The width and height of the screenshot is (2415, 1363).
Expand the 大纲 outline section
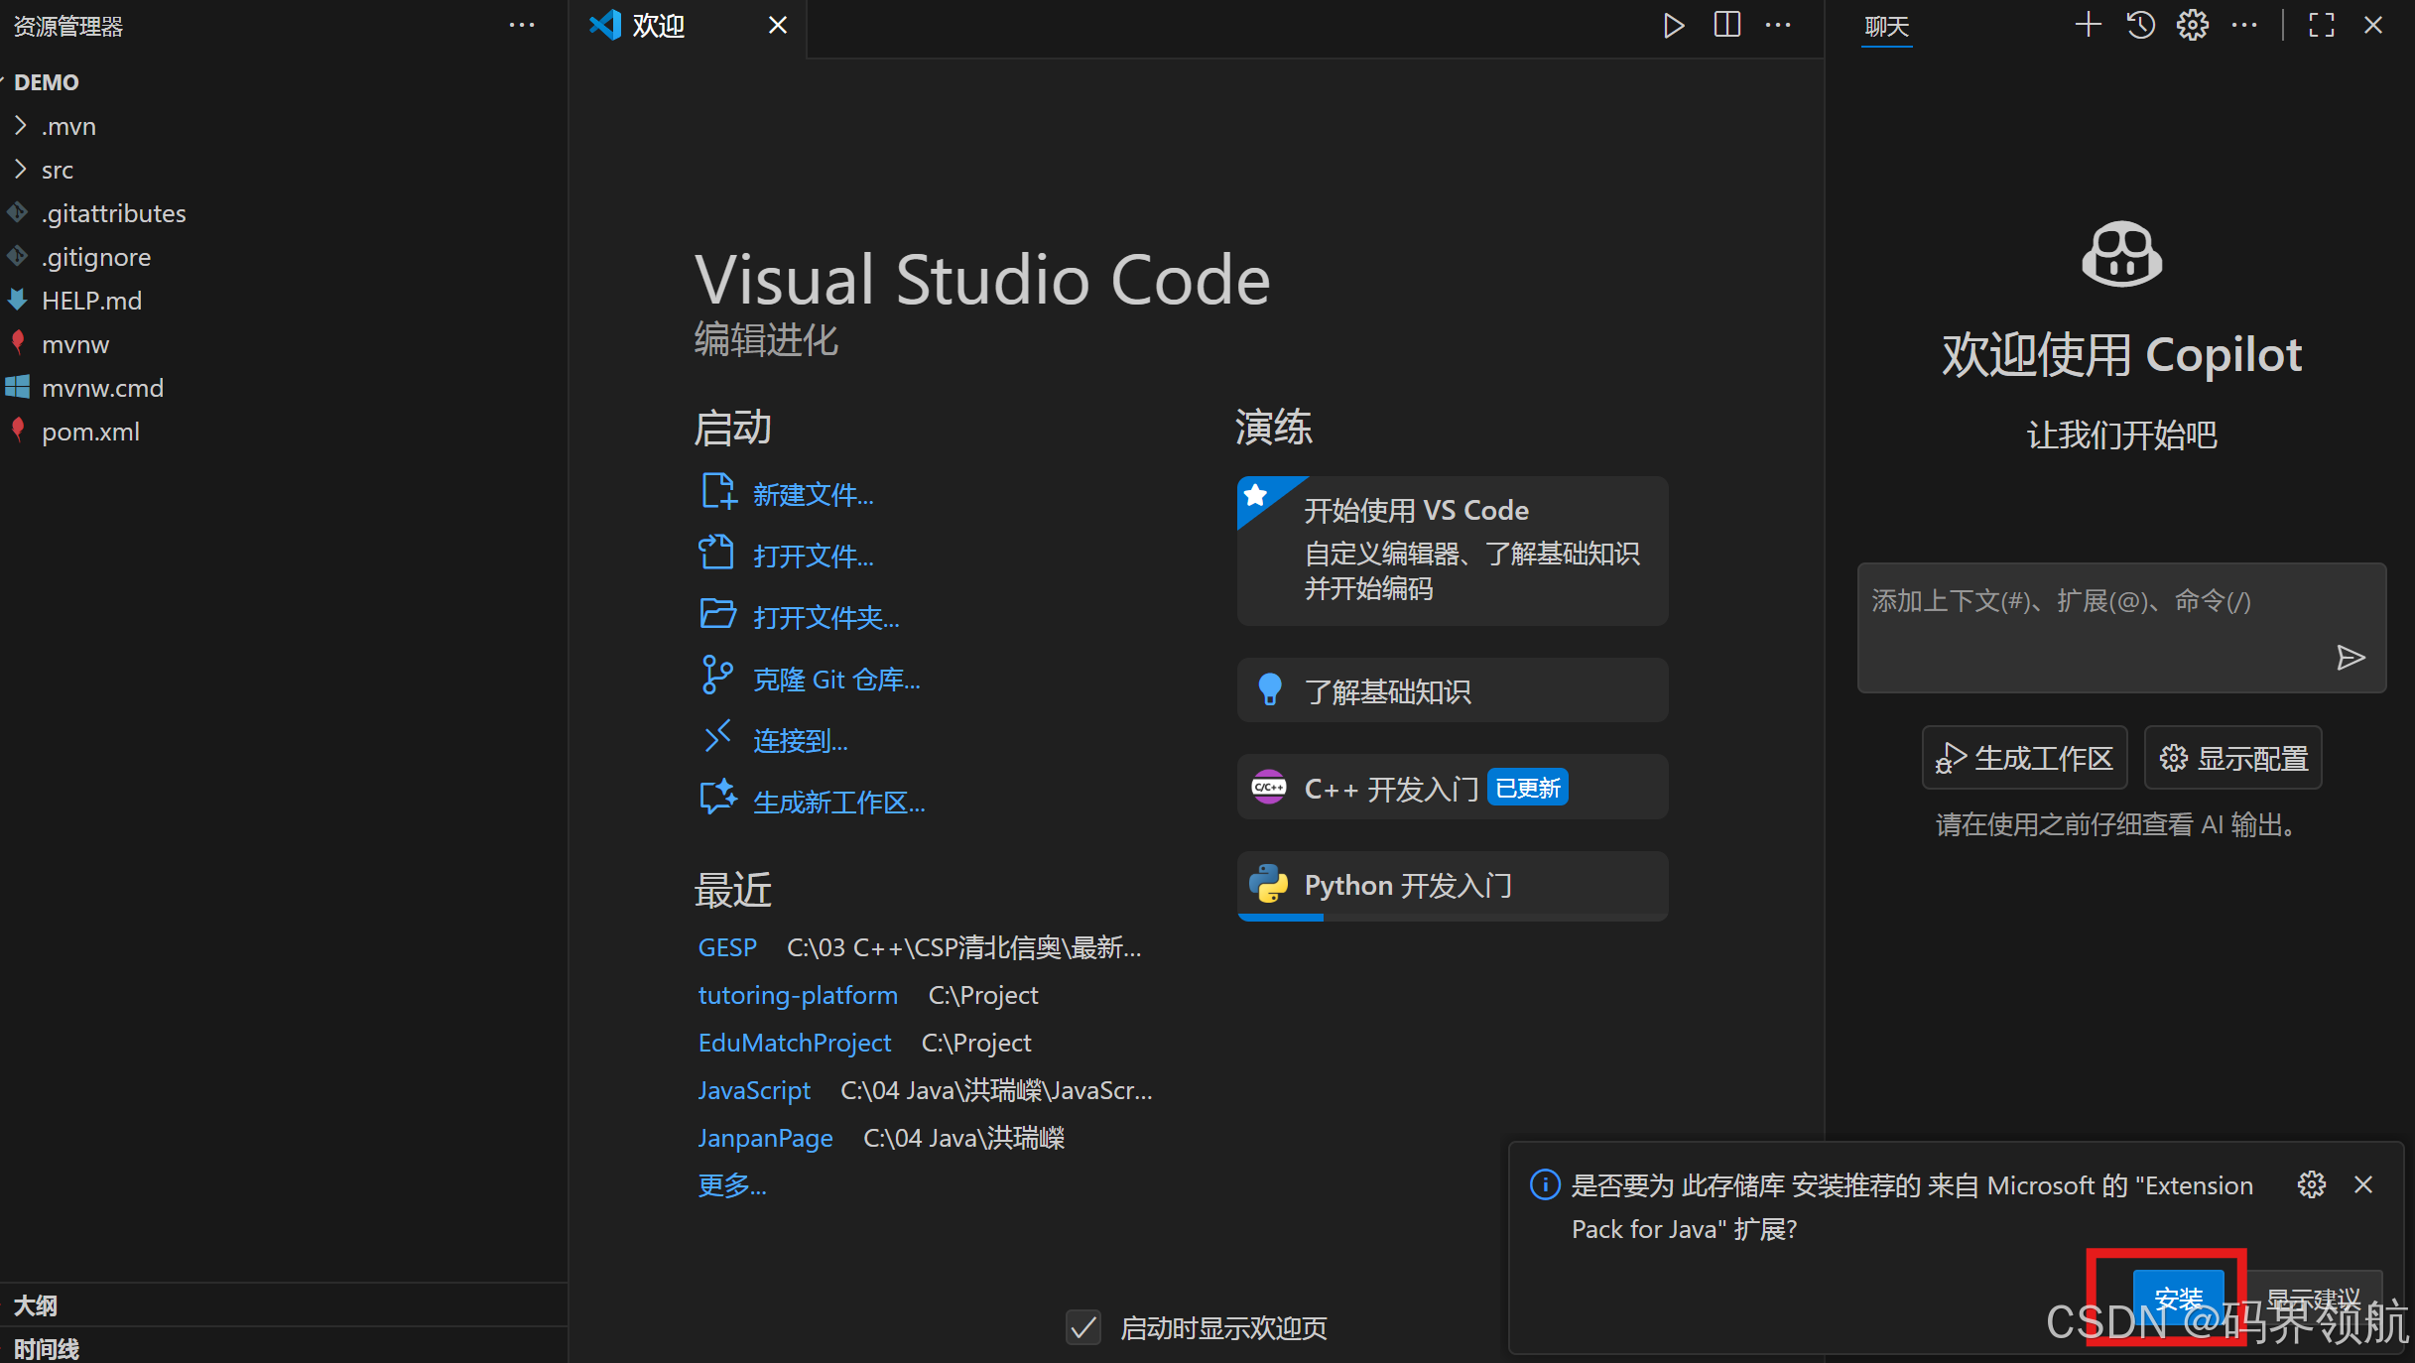(36, 1305)
